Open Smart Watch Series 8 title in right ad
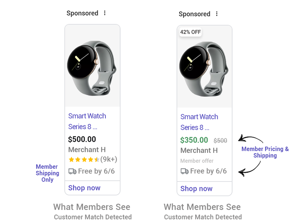Screen dimensions: 297x224 click(x=199, y=122)
